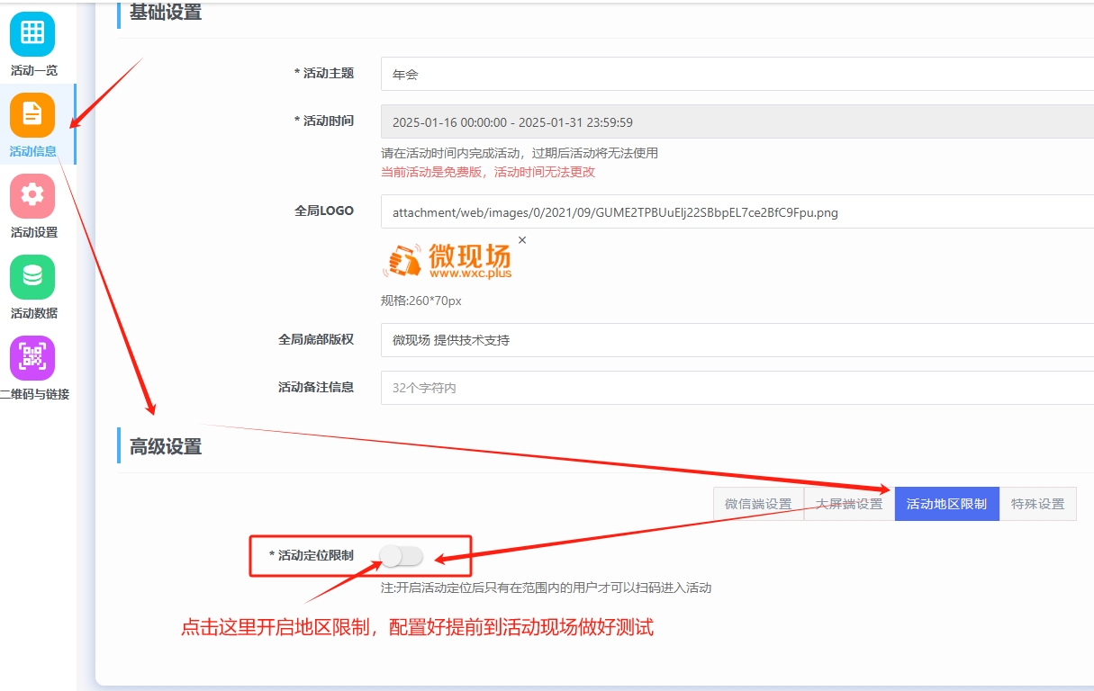Select 活动数据 in the left navigation
Image resolution: width=1094 pixels, height=691 pixels.
point(32,312)
